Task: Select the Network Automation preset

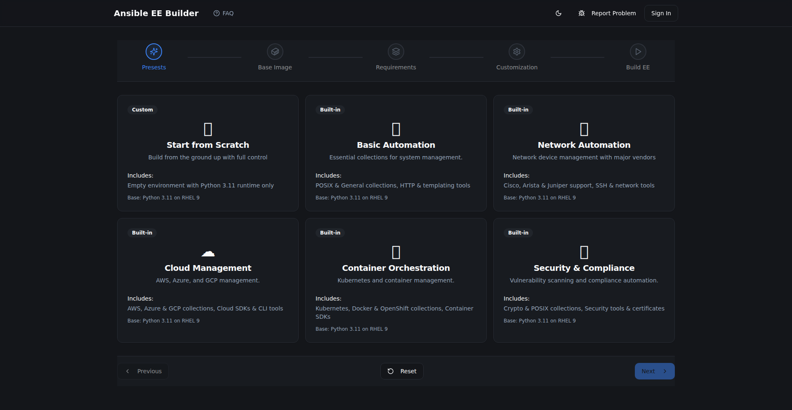Action: click(584, 153)
